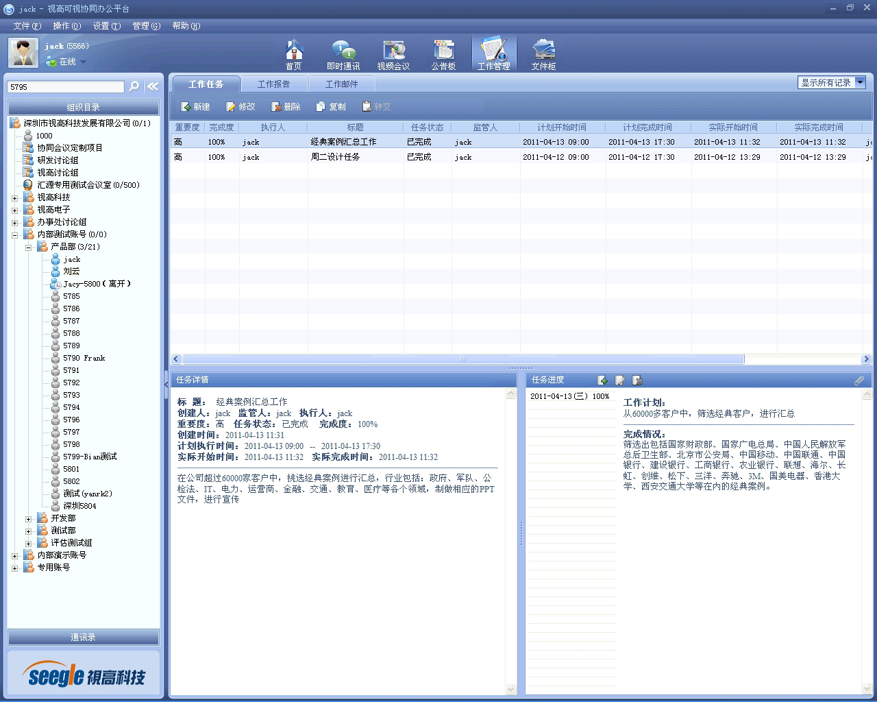Switch to the 工作邮件 tab
The height and width of the screenshot is (702, 877).
tap(341, 84)
